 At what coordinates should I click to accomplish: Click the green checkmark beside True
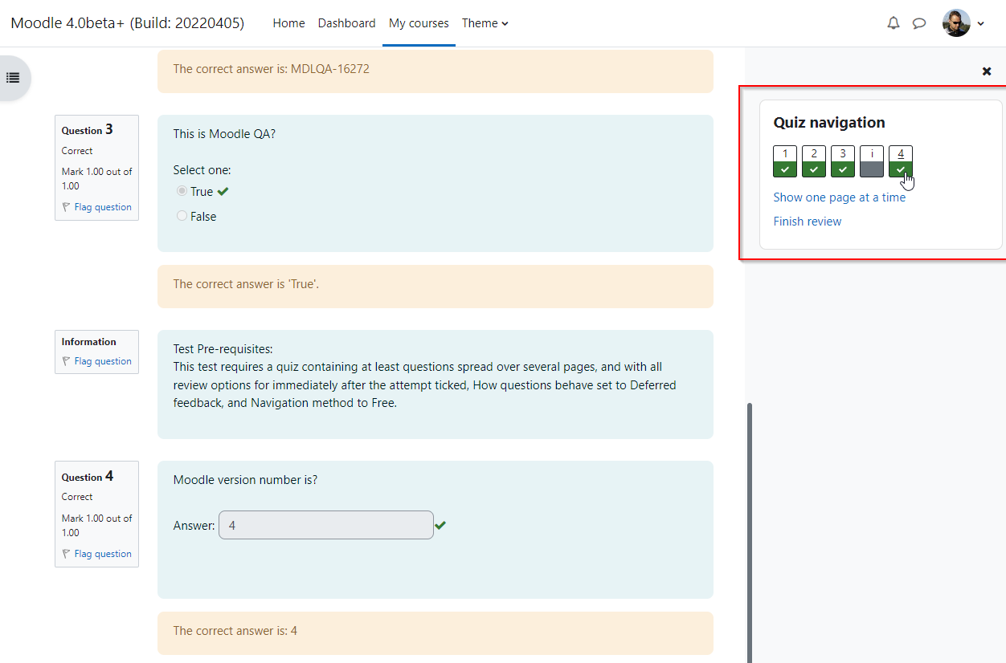click(x=223, y=191)
